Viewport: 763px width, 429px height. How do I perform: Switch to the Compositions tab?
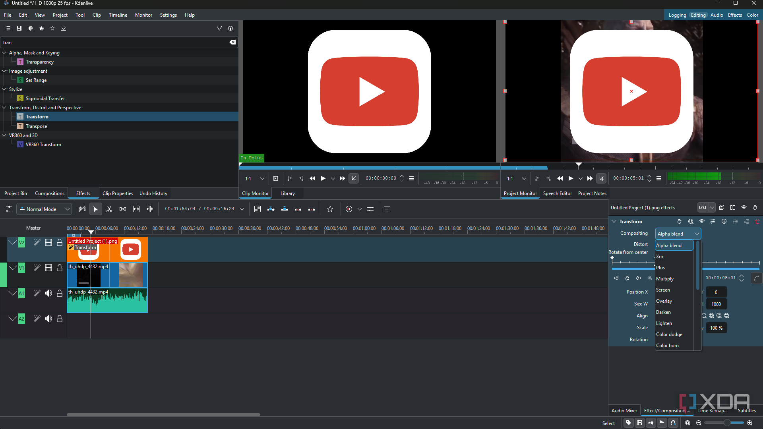(49, 193)
